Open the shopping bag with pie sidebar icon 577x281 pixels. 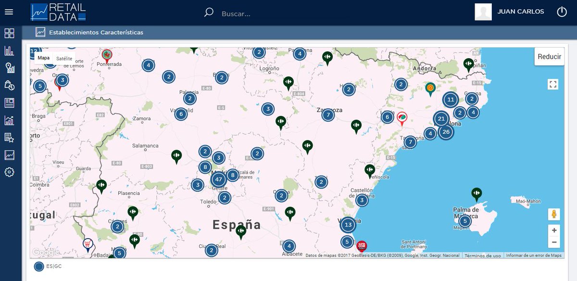tap(9, 85)
